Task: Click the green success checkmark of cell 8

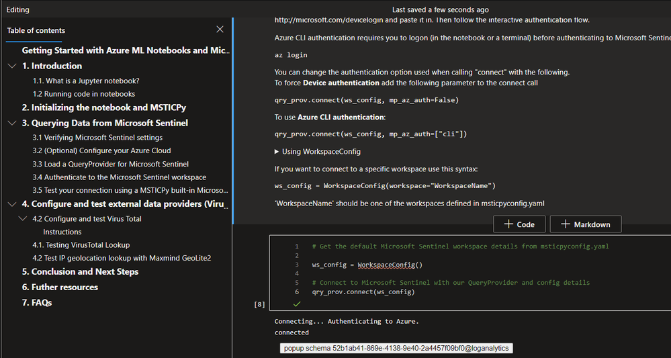Action: tap(297, 304)
